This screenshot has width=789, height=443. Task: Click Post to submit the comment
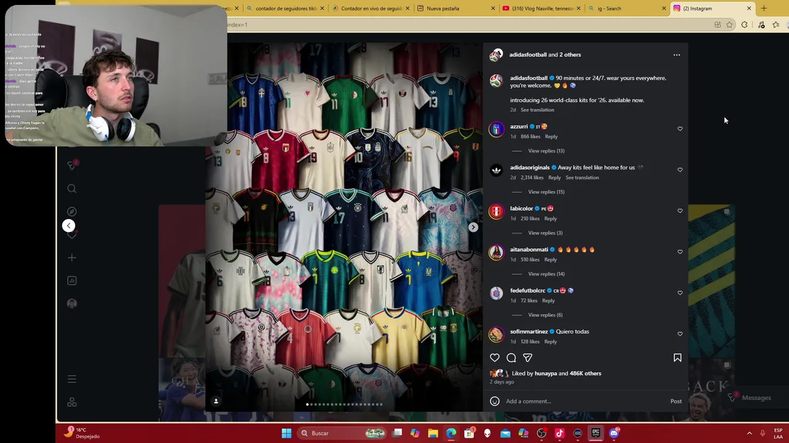tap(676, 401)
